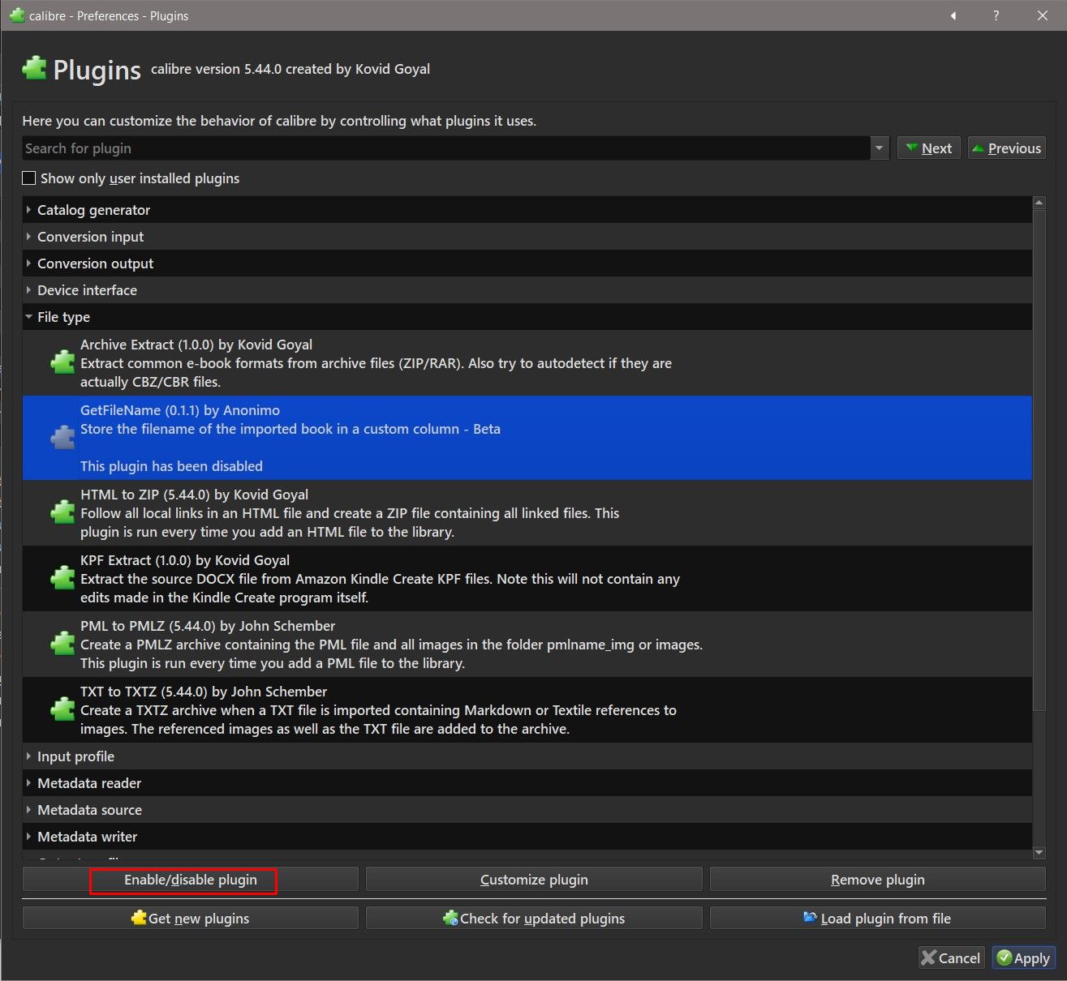Apply the plugin preferences changes
The width and height of the screenshot is (1067, 981).
pos(1023,957)
